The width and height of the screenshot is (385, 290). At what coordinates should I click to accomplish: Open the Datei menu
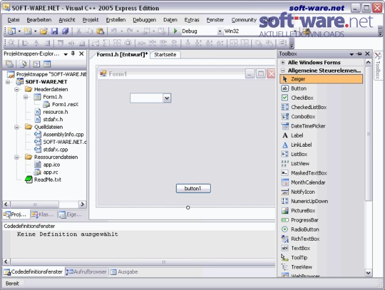point(13,20)
